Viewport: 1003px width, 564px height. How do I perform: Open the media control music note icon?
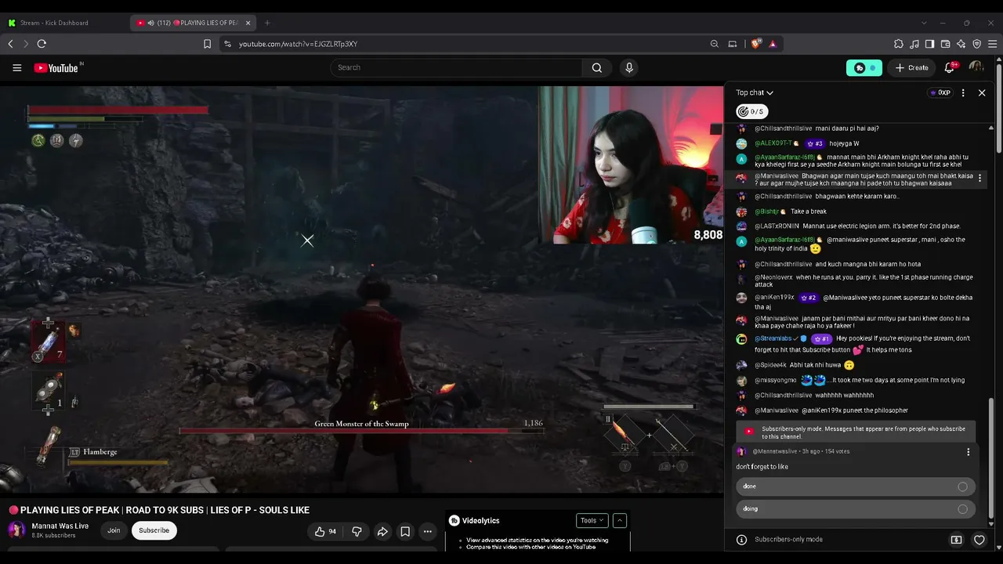point(914,44)
